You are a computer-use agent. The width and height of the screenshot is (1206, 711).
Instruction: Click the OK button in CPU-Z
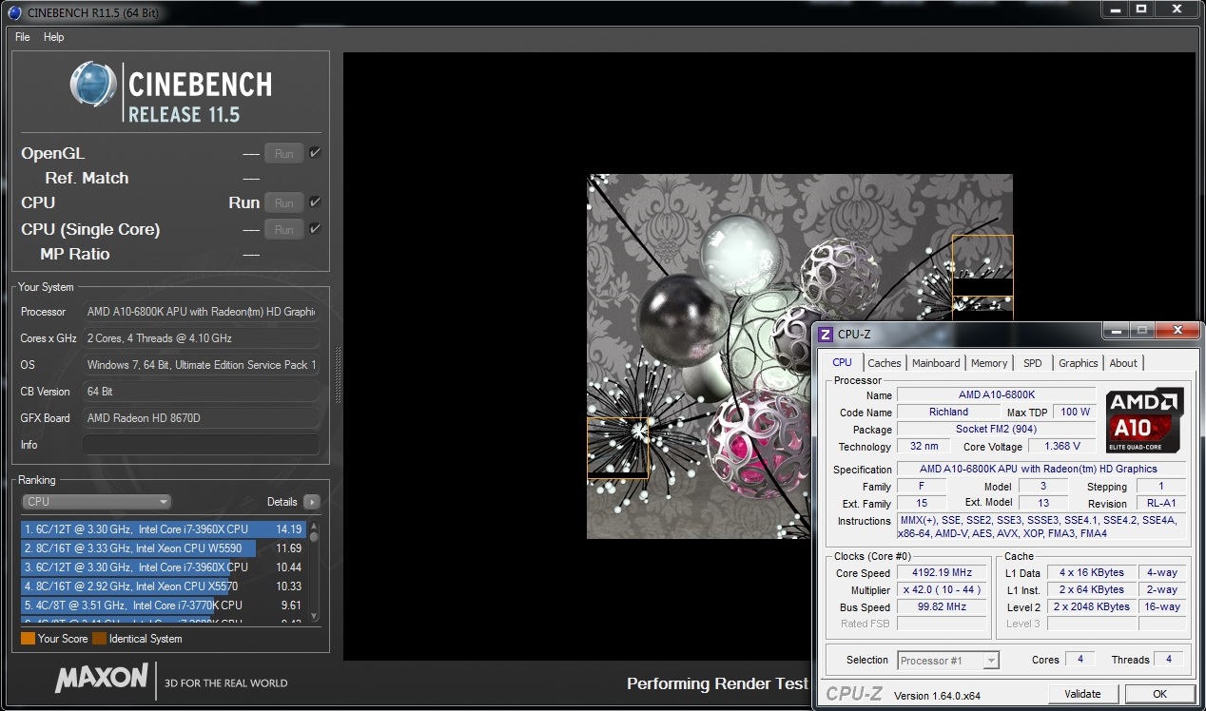pyautogui.click(x=1159, y=694)
